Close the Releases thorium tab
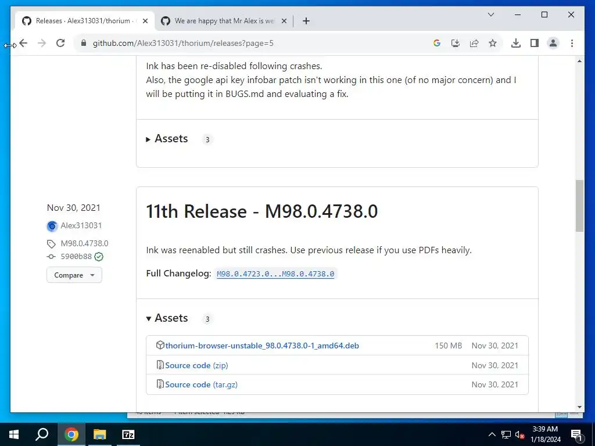The width and height of the screenshot is (595, 446). point(145,21)
